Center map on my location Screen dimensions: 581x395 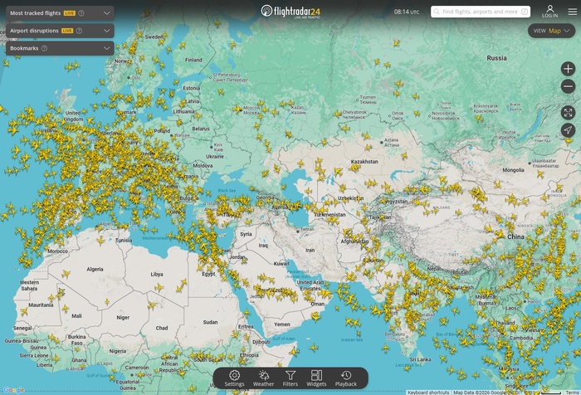(568, 130)
